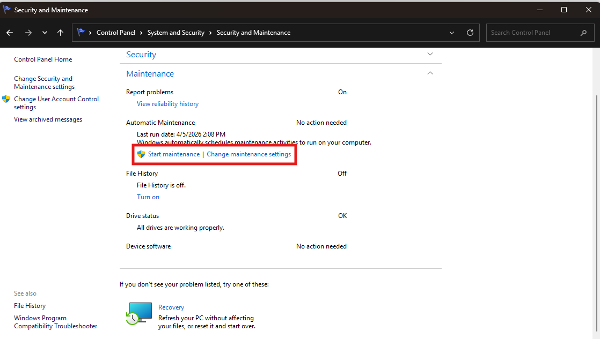600x339 pixels.
Task: Open the Recovery link
Action: [x=171, y=307]
